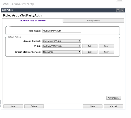Click the Logout link at top
Viewport: 131px width, 118px height.
[x=119, y=1]
